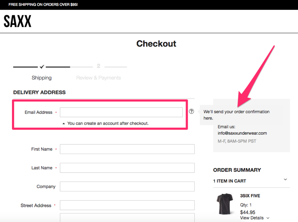
Task: Open the 3SIX FIVE product name
Action: 250,196
